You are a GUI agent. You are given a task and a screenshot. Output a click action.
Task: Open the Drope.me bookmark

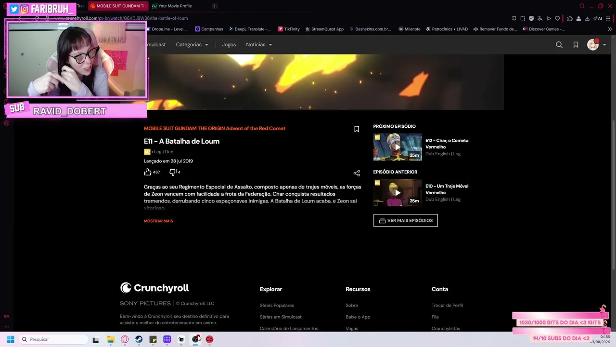(166, 29)
